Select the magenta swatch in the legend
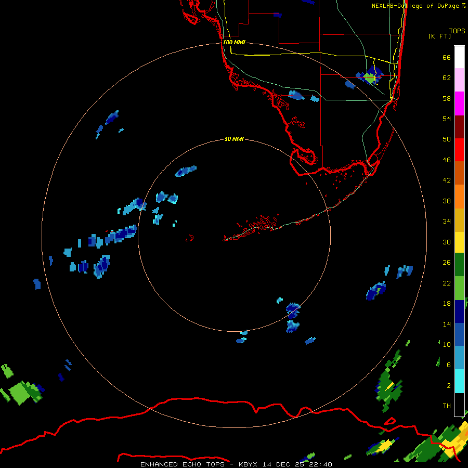 click(x=459, y=103)
